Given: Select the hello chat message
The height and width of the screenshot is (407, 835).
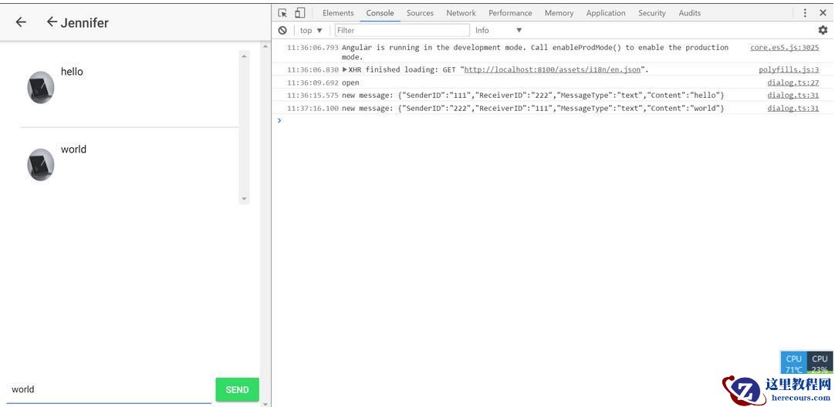Looking at the screenshot, I should [72, 71].
